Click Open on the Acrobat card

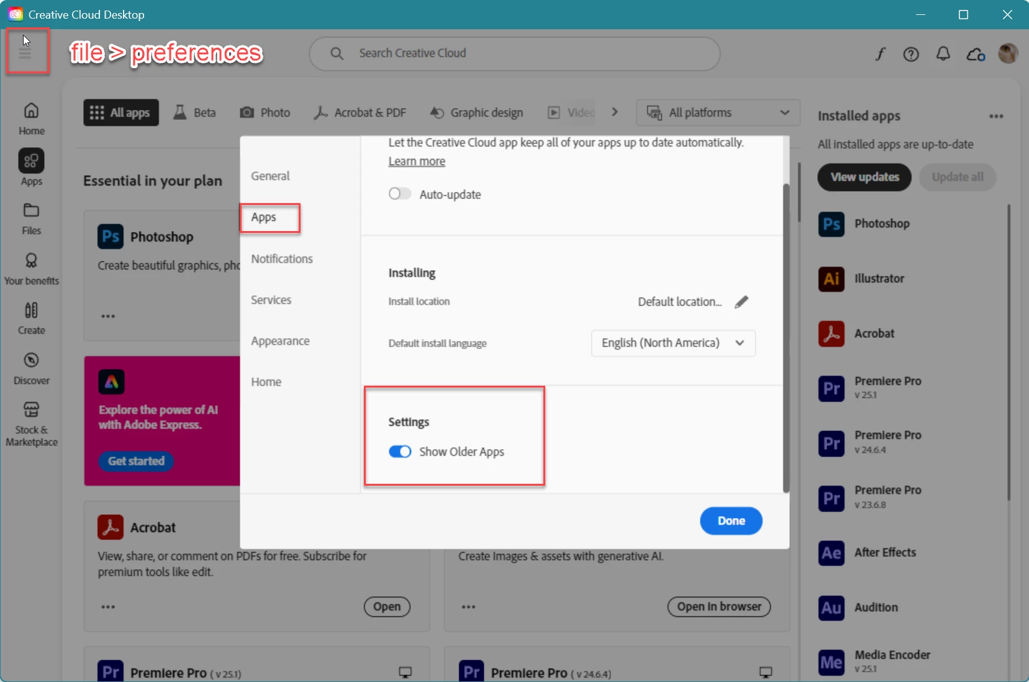pyautogui.click(x=387, y=607)
